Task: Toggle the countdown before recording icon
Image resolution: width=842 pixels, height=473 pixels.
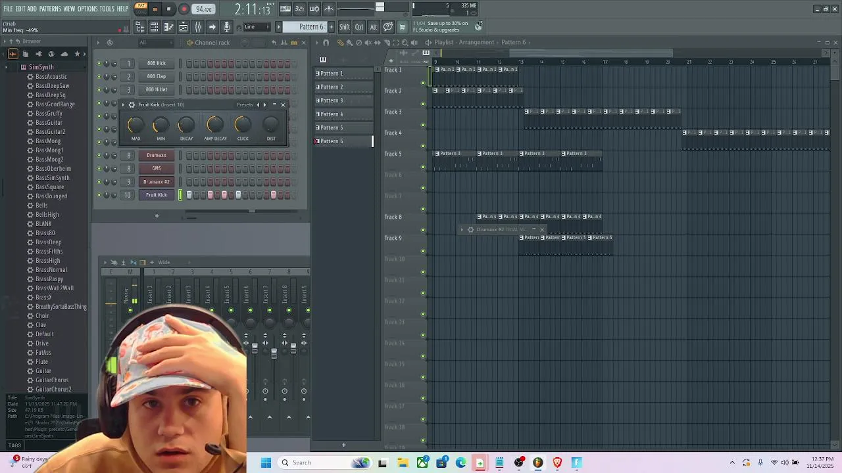Action: (299, 9)
